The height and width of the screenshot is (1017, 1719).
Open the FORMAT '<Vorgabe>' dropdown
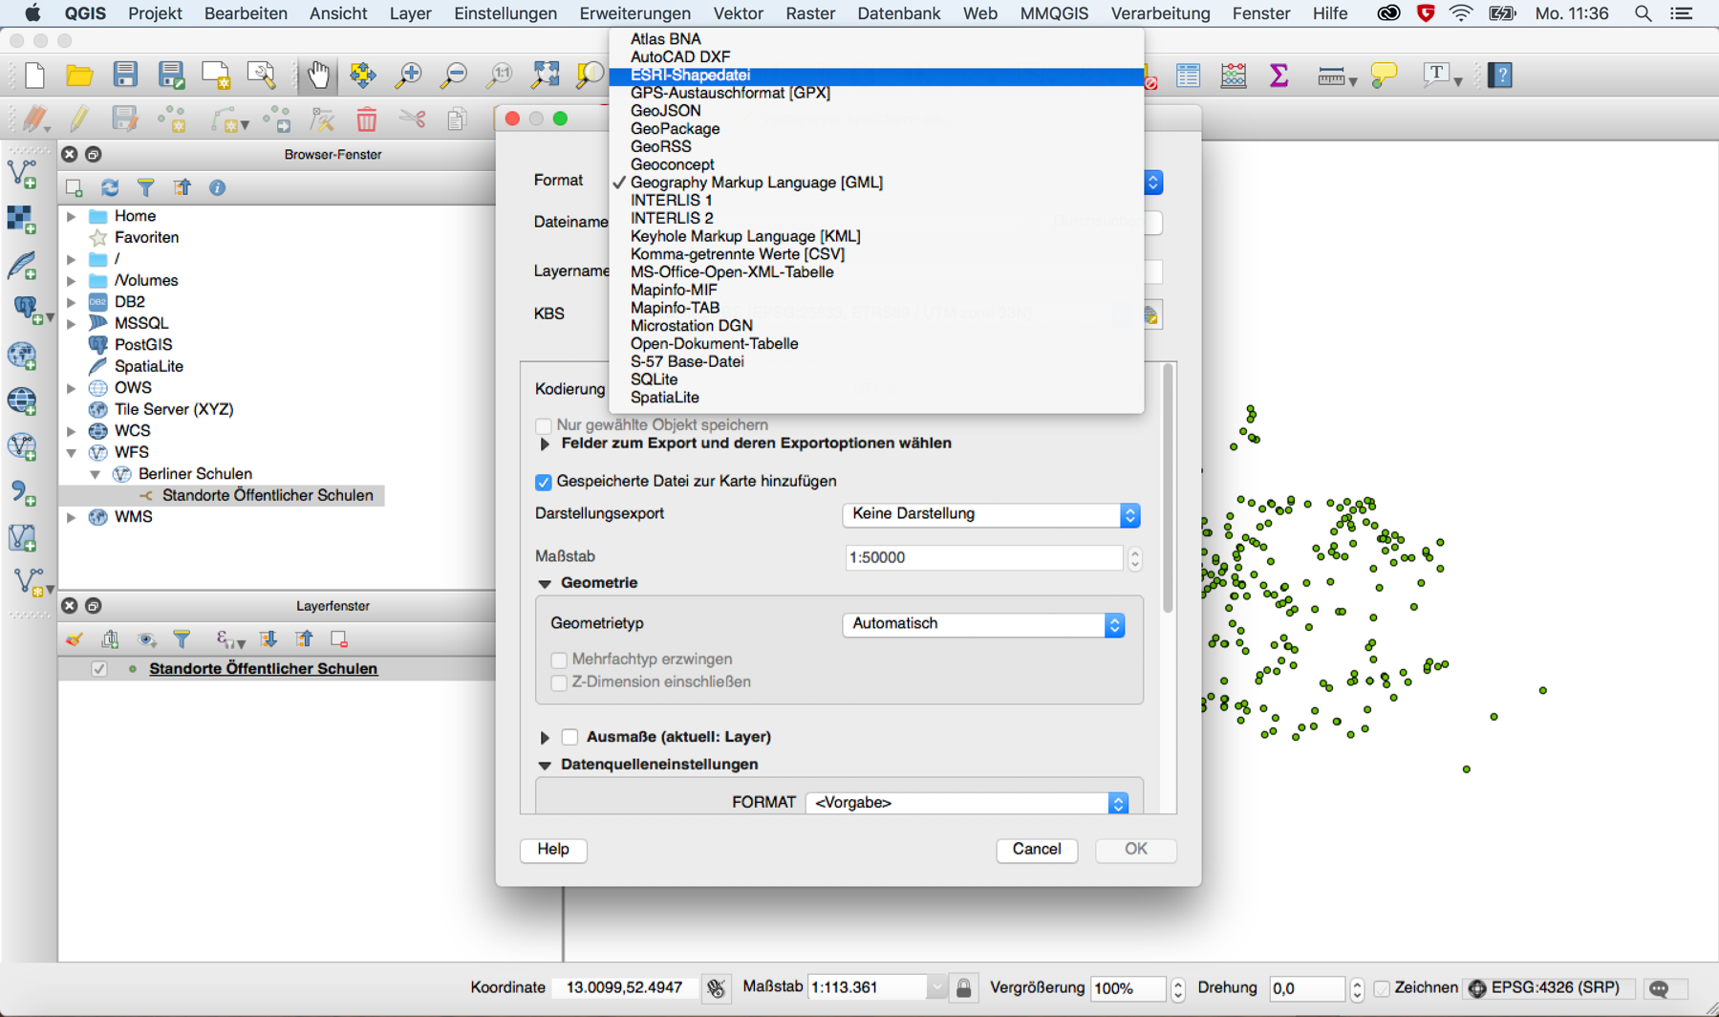coord(967,803)
